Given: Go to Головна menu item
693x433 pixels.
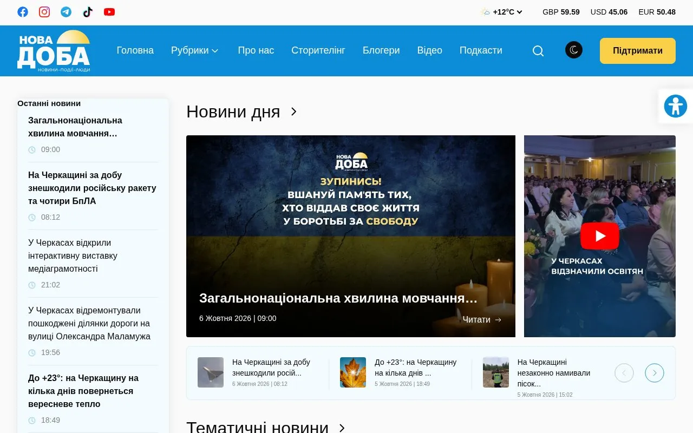Looking at the screenshot, I should [x=135, y=50].
